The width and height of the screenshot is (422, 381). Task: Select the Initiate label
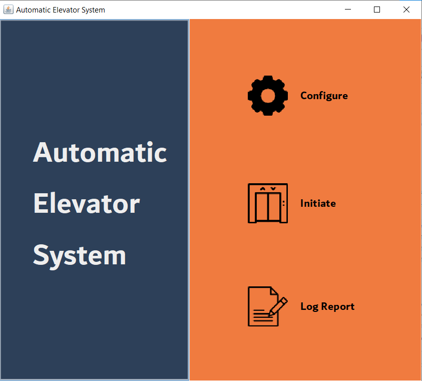pos(318,203)
